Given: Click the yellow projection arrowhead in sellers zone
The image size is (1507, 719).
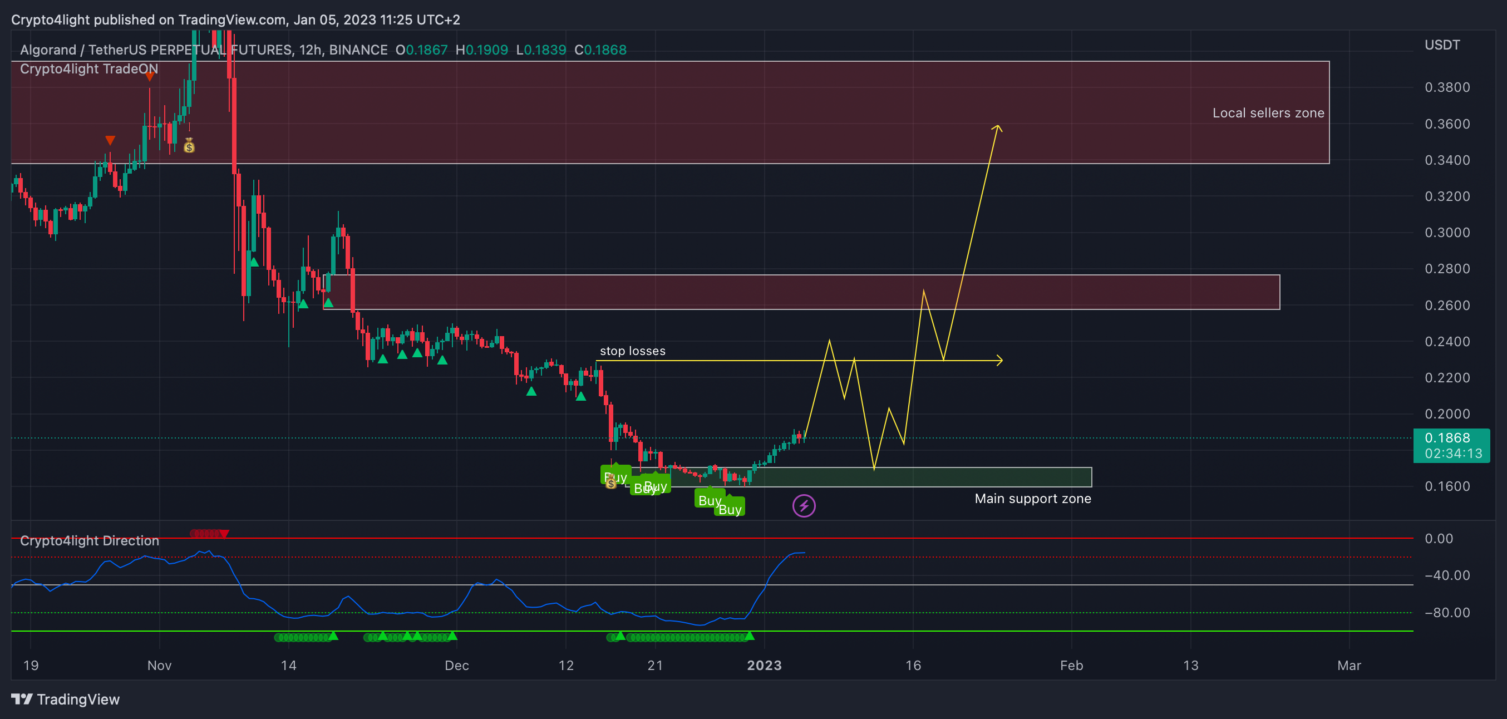Looking at the screenshot, I should 997,129.
